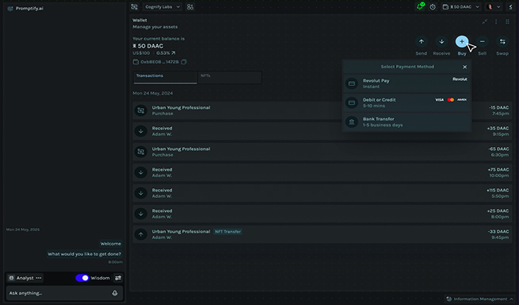This screenshot has height=305, width=519.
Task: Open the +75 DAAC received transaction
Action: click(322, 172)
